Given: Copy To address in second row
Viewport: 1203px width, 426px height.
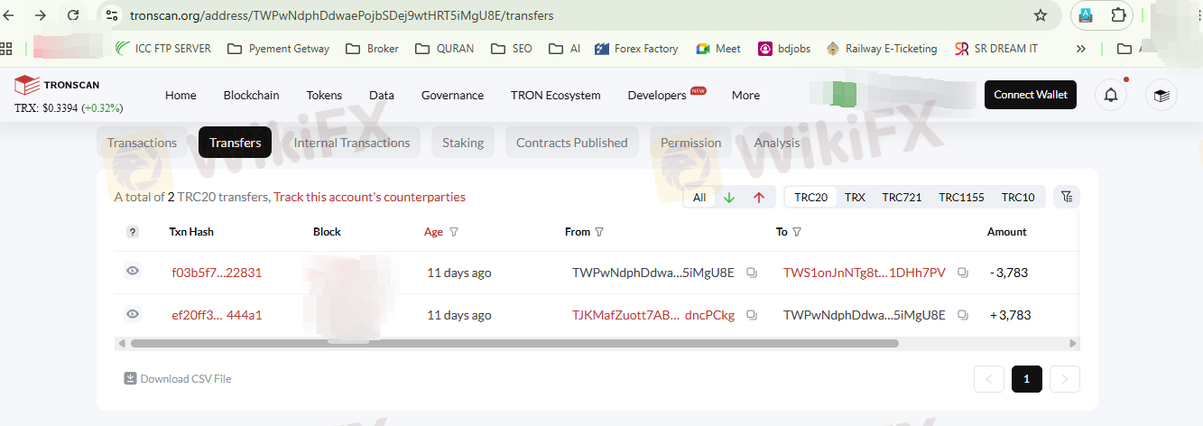Looking at the screenshot, I should (963, 315).
